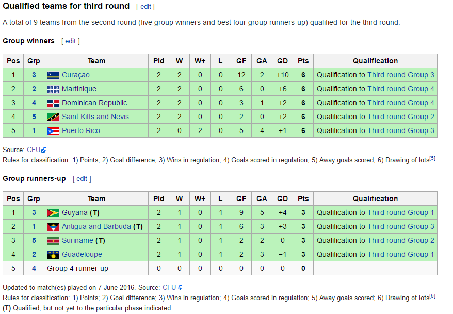453x314 pixels.
Task: Open the Curaçao team link
Action: click(x=76, y=75)
